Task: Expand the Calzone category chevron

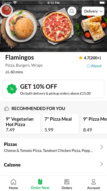Action: (102, 164)
